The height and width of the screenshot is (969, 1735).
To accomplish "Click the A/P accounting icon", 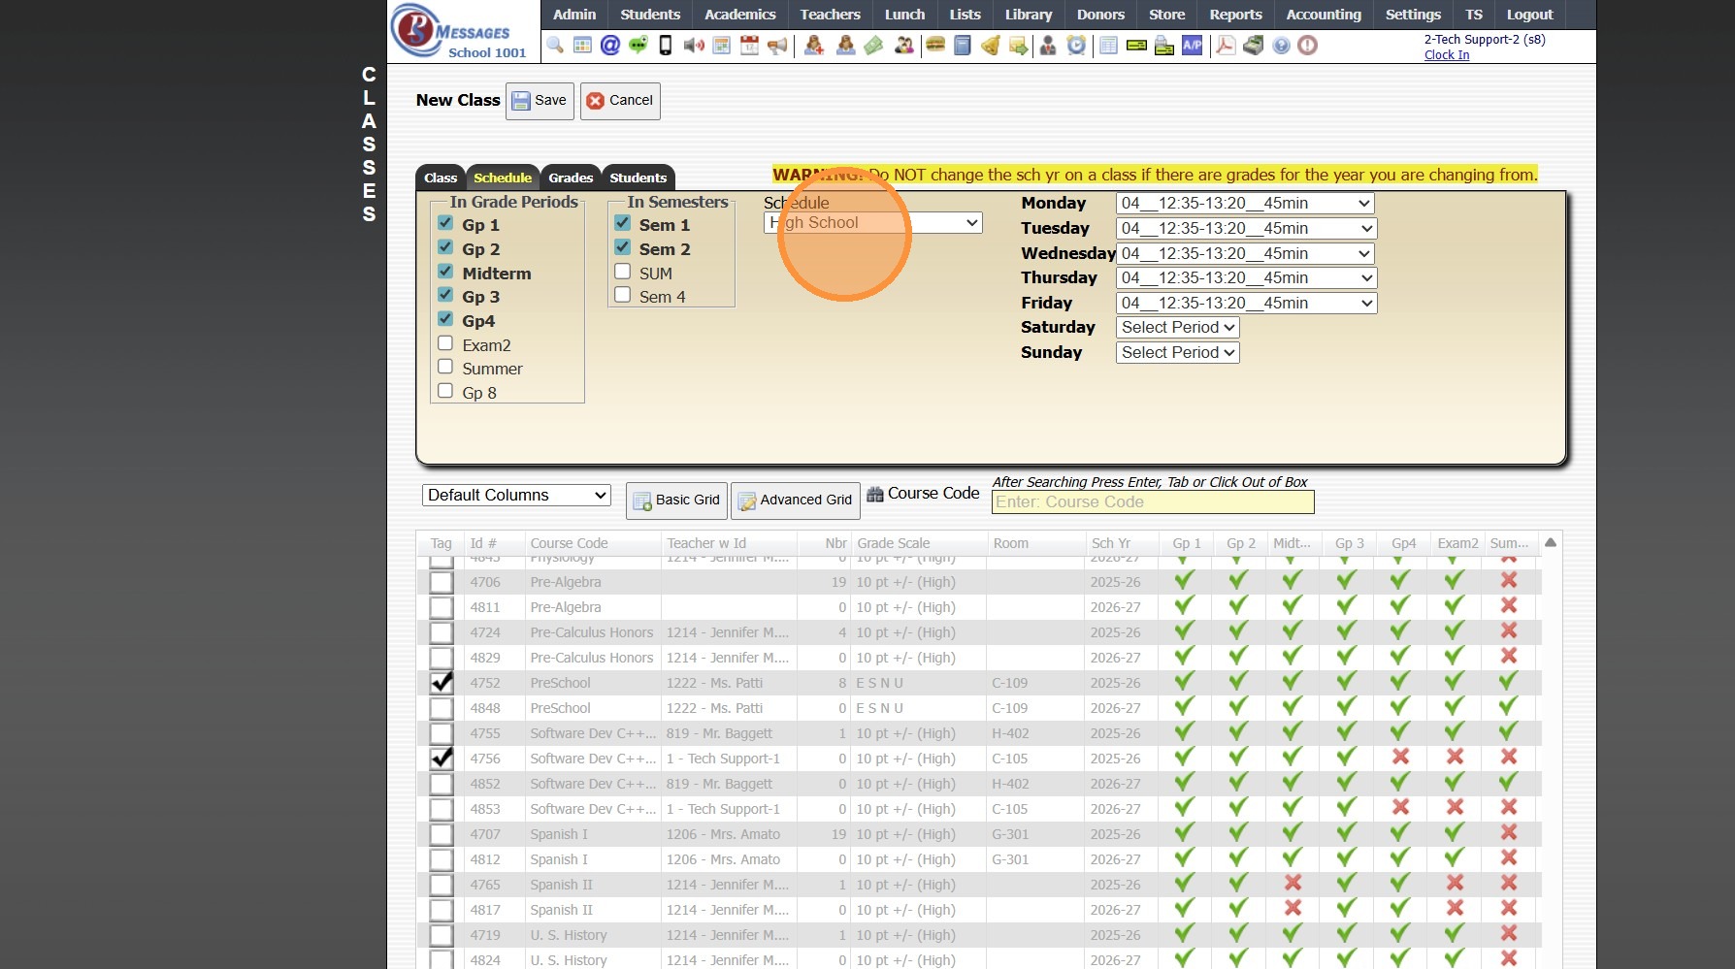I will [x=1192, y=46].
